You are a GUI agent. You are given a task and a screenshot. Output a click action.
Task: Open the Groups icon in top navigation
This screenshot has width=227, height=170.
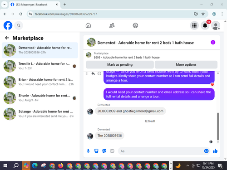(x=135, y=25)
